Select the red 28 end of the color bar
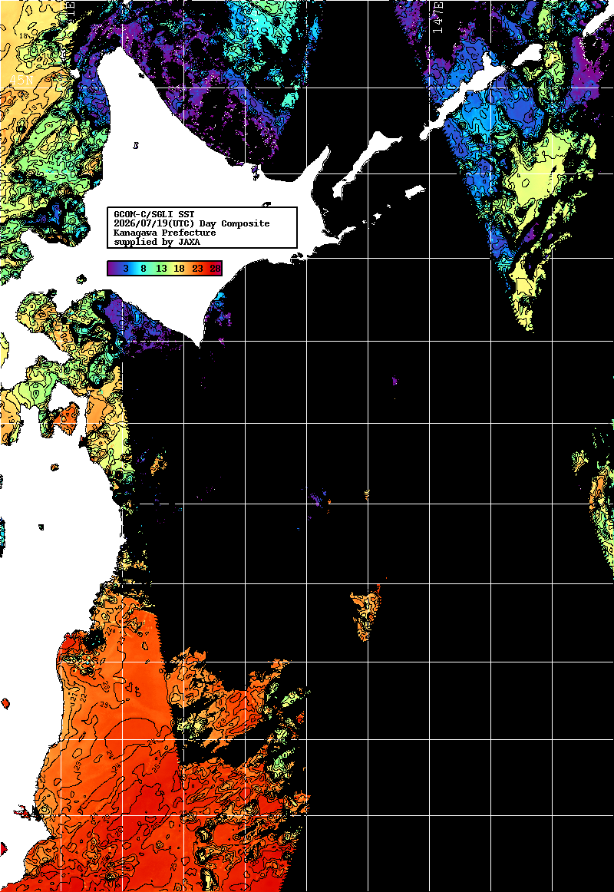The image size is (614, 892). (215, 269)
